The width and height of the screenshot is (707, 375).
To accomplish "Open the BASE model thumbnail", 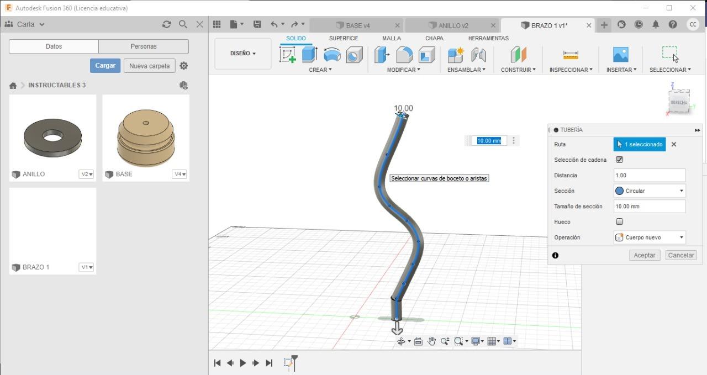I will [x=146, y=137].
